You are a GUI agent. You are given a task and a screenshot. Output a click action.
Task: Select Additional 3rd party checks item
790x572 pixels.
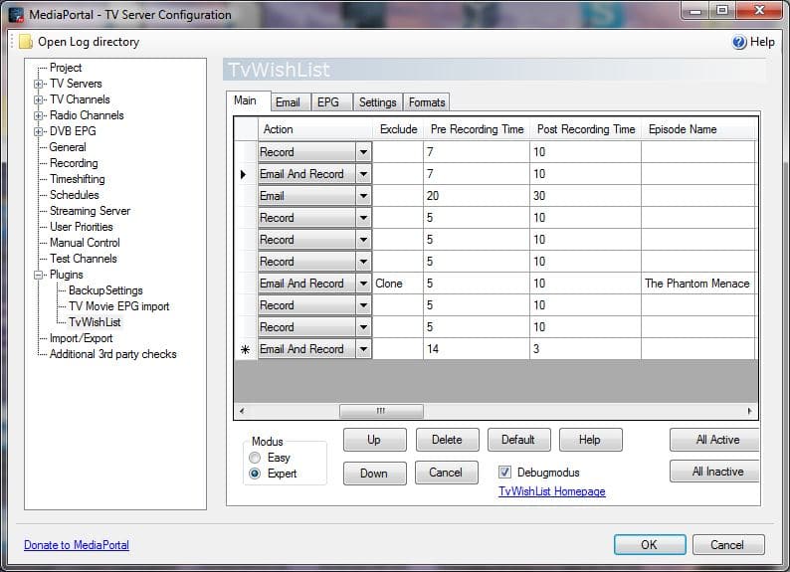(112, 354)
